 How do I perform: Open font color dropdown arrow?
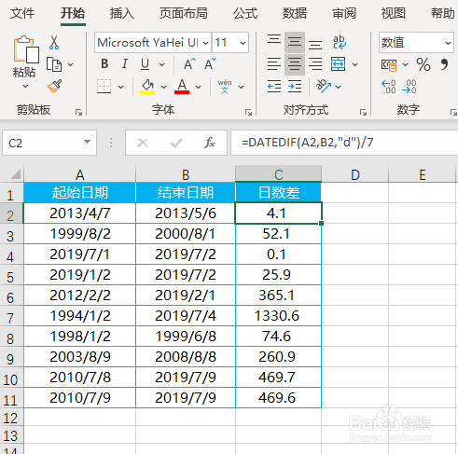tap(198, 87)
